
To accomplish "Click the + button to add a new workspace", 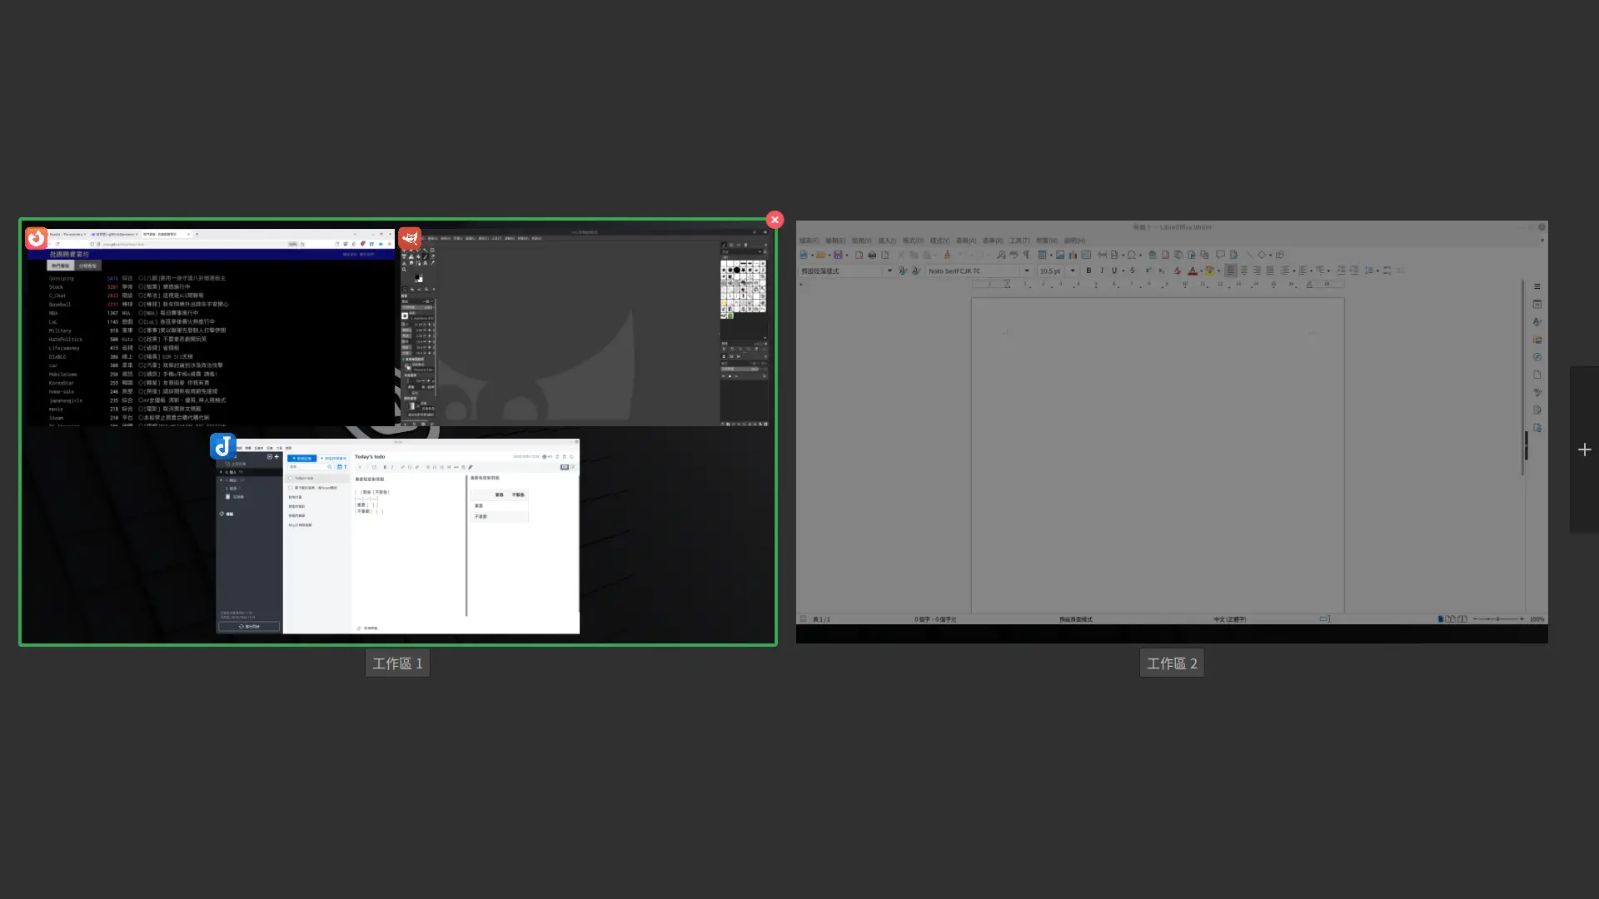I will click(x=1584, y=449).
